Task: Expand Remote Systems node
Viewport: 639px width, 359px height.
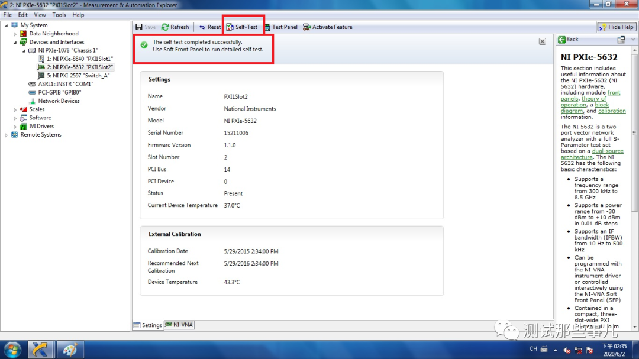Action: click(6, 135)
